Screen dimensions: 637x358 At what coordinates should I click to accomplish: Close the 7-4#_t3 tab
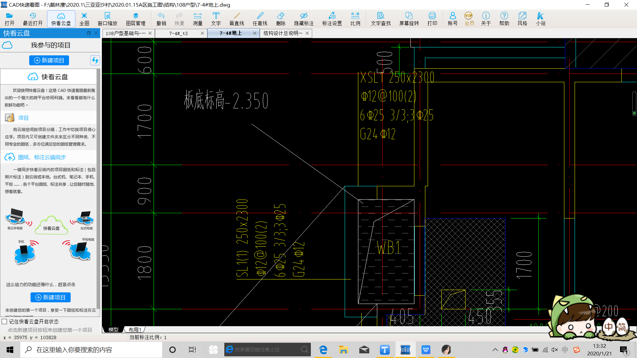(x=202, y=33)
